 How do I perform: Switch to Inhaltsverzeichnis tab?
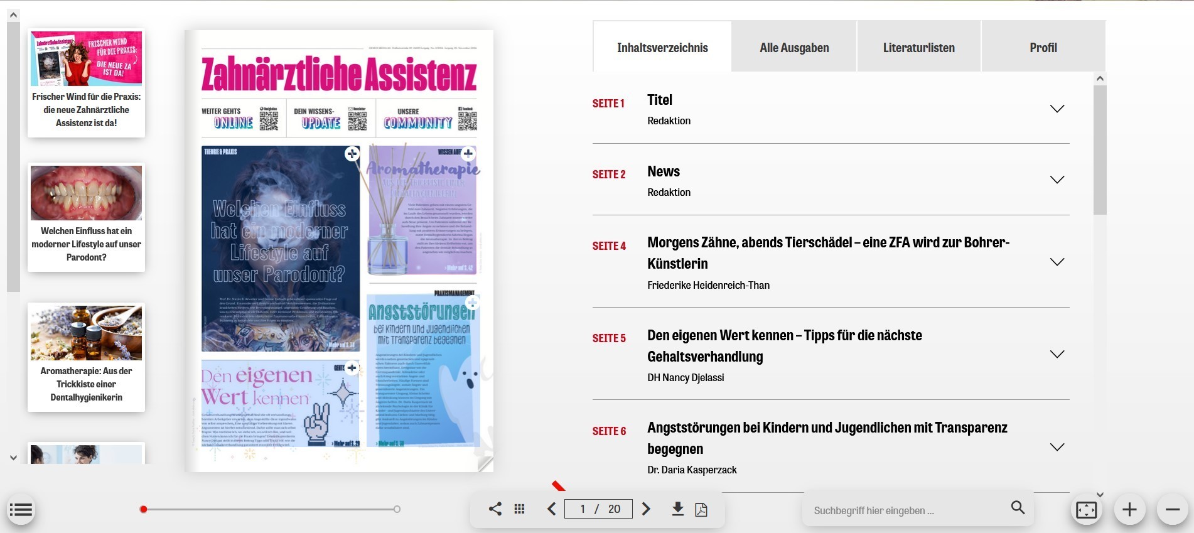[x=662, y=47]
